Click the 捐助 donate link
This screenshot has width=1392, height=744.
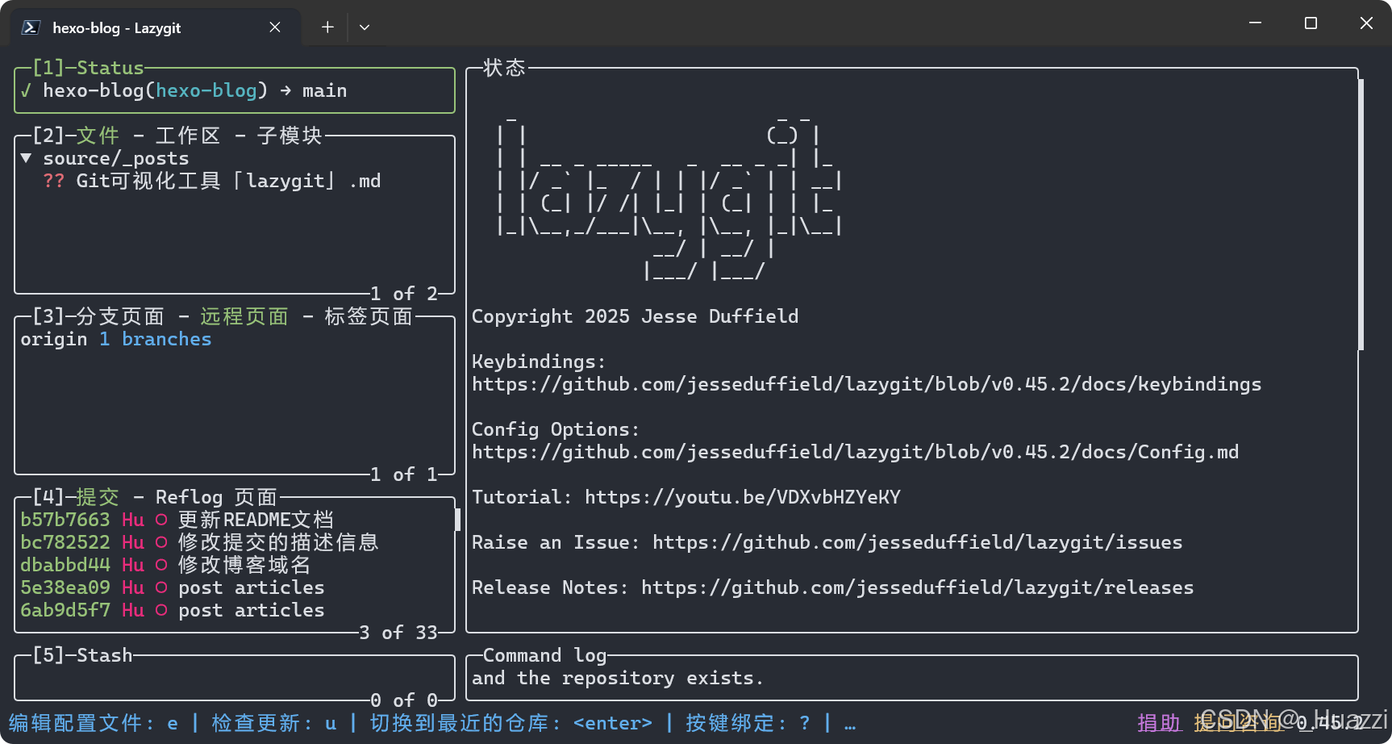1159,723
